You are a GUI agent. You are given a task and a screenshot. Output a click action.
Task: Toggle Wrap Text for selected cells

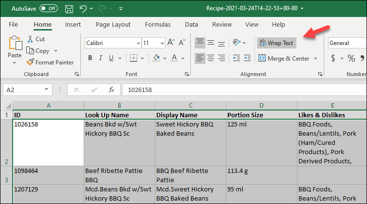pos(276,43)
